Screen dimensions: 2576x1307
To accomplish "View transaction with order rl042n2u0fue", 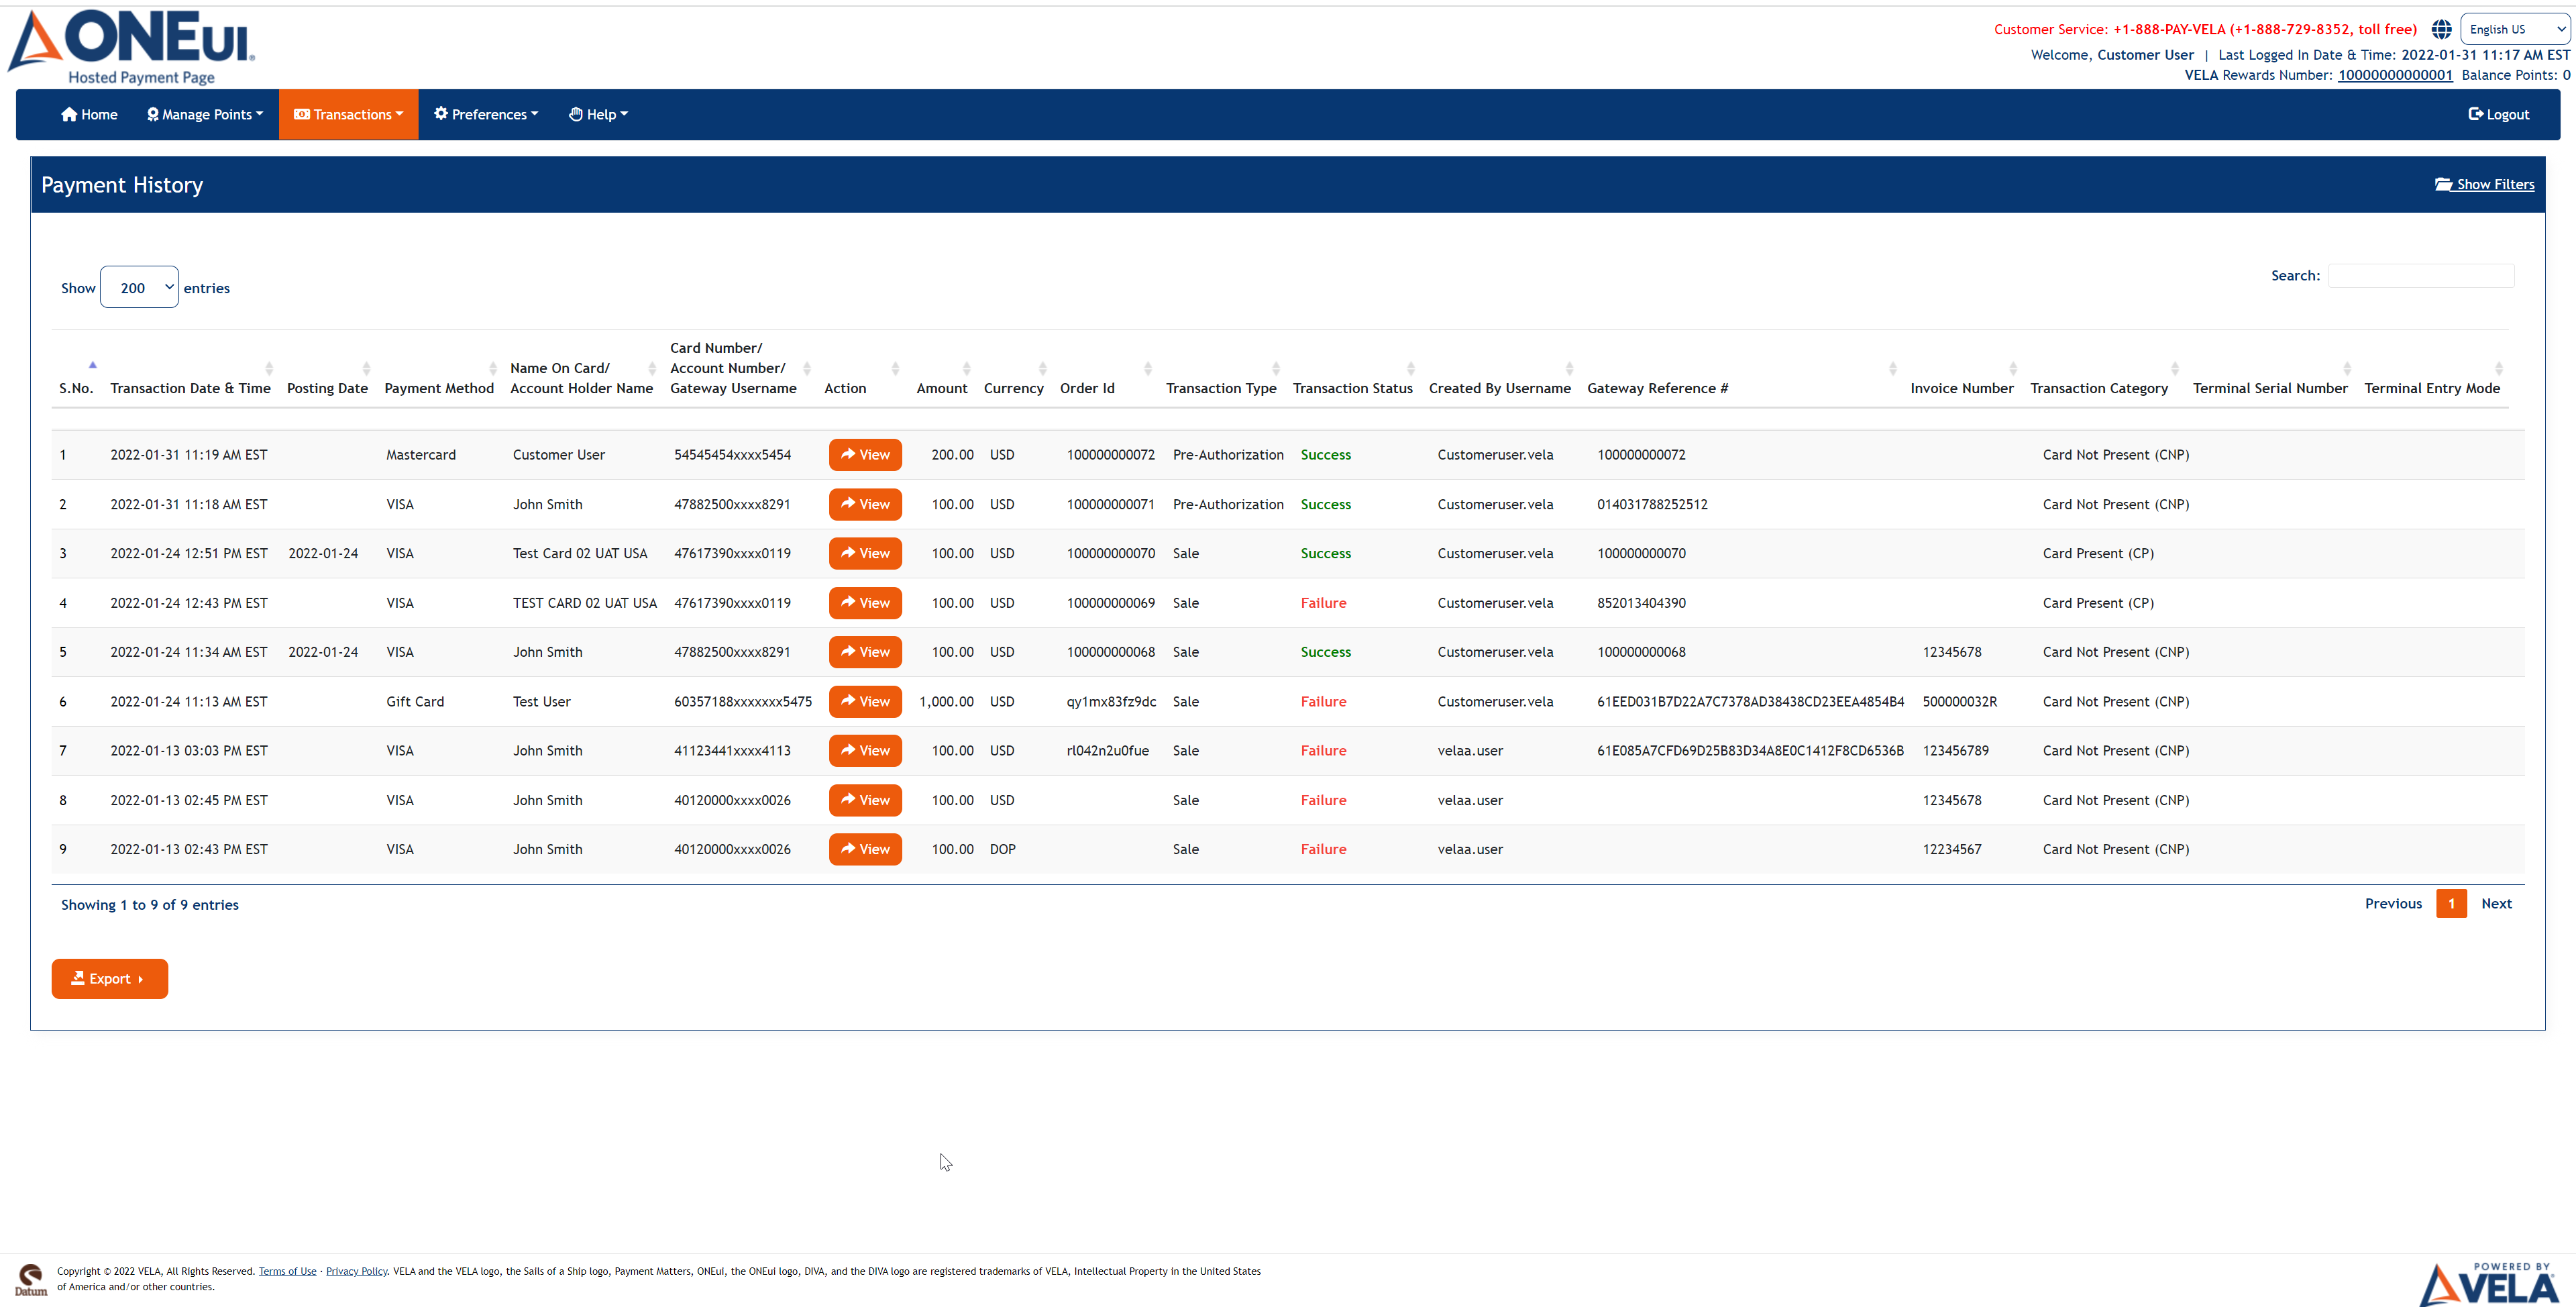I will coord(865,751).
